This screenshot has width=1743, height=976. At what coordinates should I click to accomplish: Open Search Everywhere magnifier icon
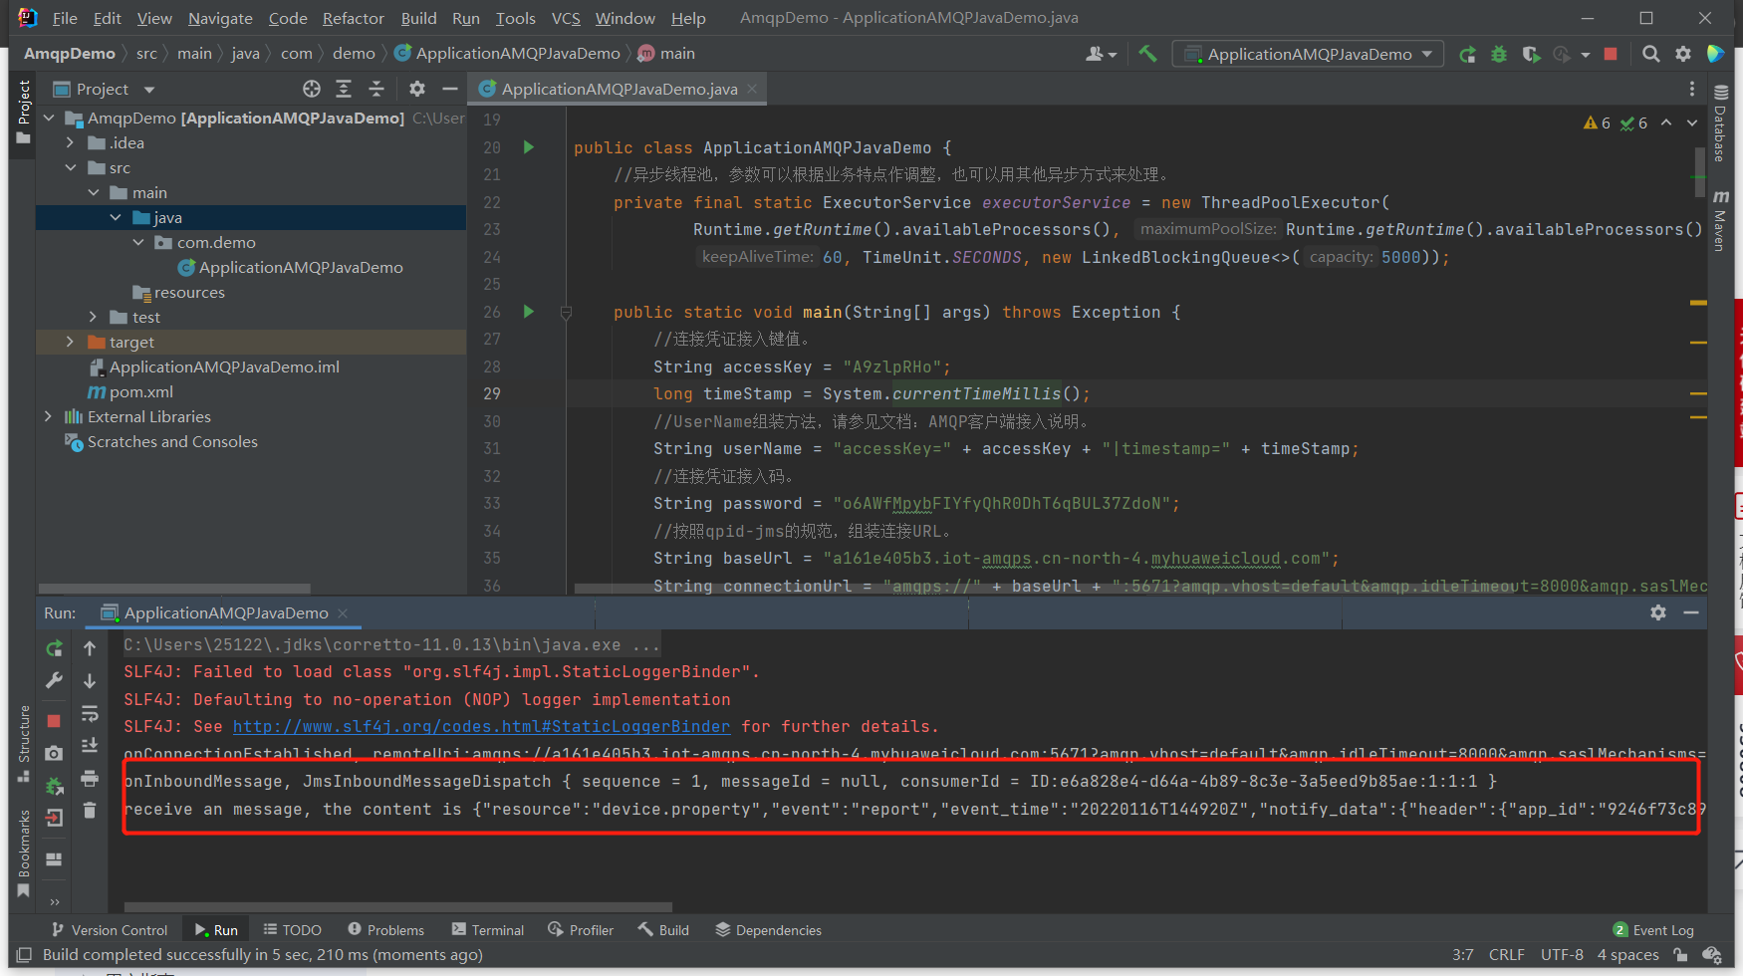[1650, 54]
